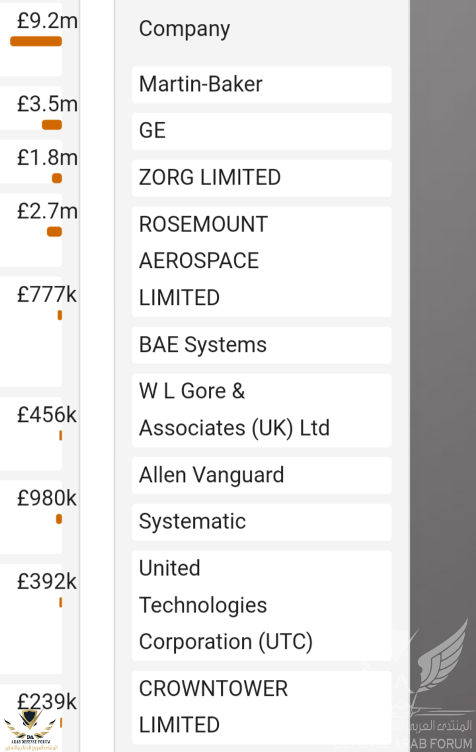This screenshot has height=752, width=476.
Task: Select the £777k amount cell
Action: pyautogui.click(x=46, y=295)
